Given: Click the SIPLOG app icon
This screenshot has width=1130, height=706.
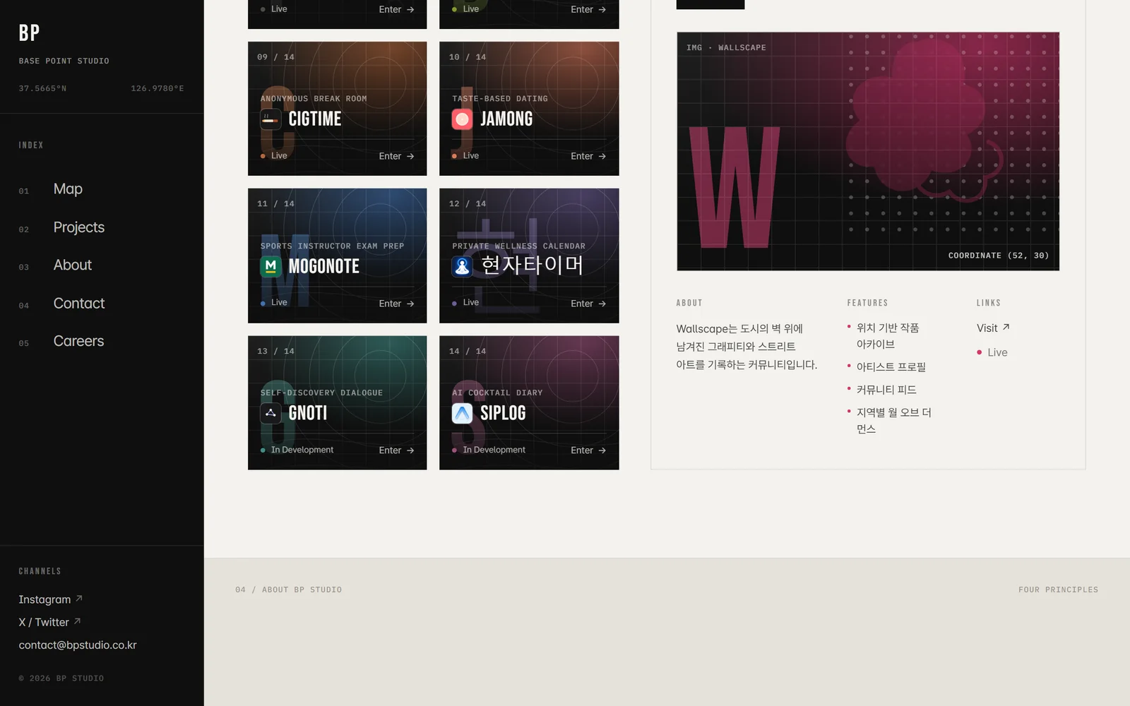Looking at the screenshot, I should (x=462, y=413).
